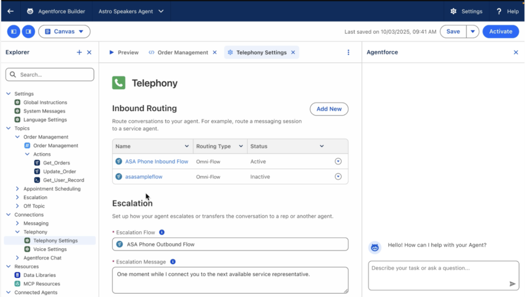This screenshot has width=525, height=297.
Task: Open the Settings gear in the header
Action: [453, 11]
